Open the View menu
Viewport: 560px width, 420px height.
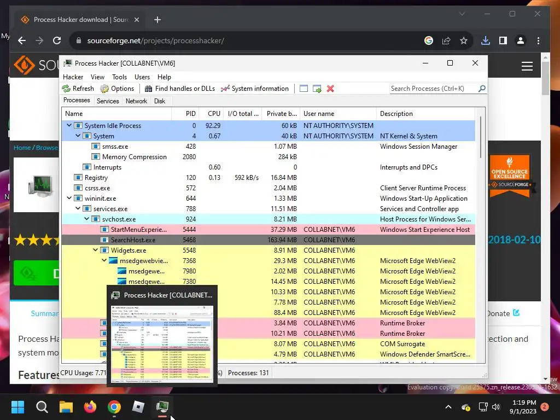pos(97,77)
